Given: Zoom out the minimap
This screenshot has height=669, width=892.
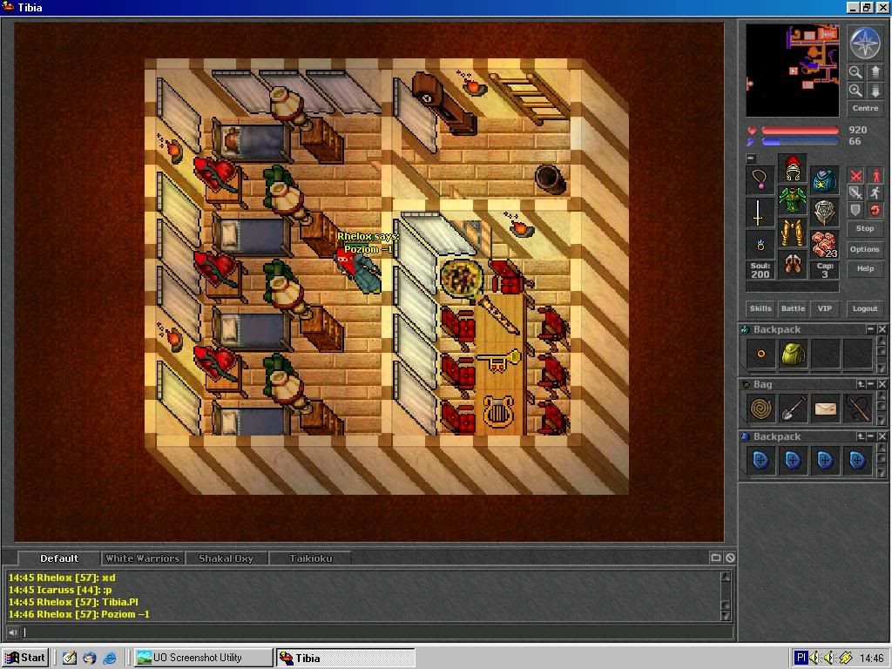Looking at the screenshot, I should point(855,72).
